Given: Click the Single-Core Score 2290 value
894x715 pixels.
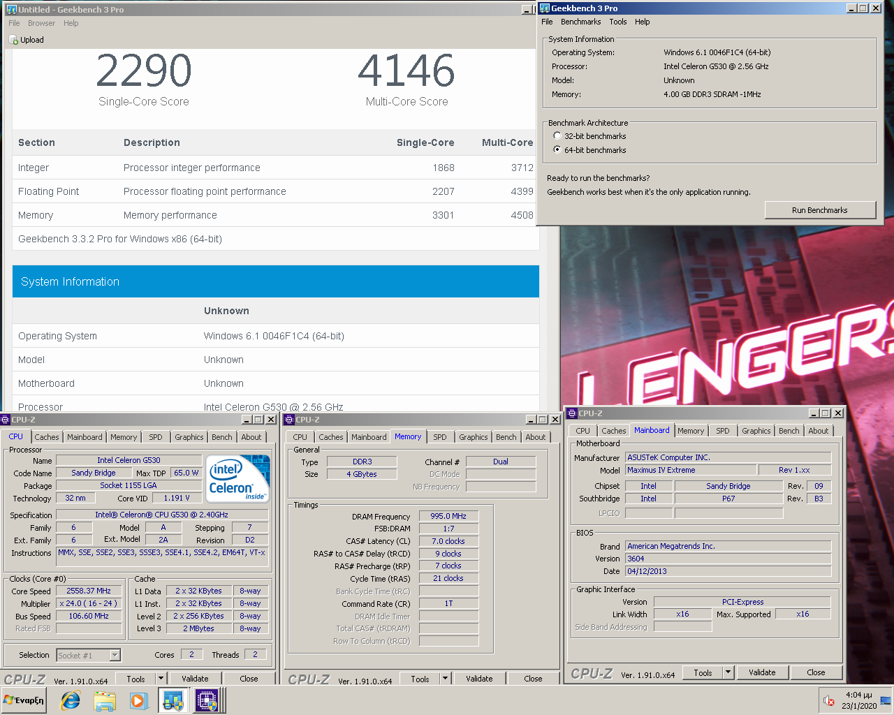Looking at the screenshot, I should (144, 71).
